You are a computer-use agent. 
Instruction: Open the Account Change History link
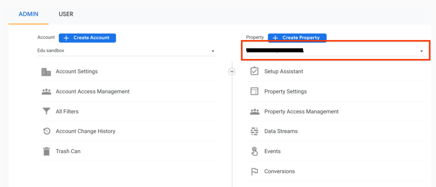(x=85, y=131)
